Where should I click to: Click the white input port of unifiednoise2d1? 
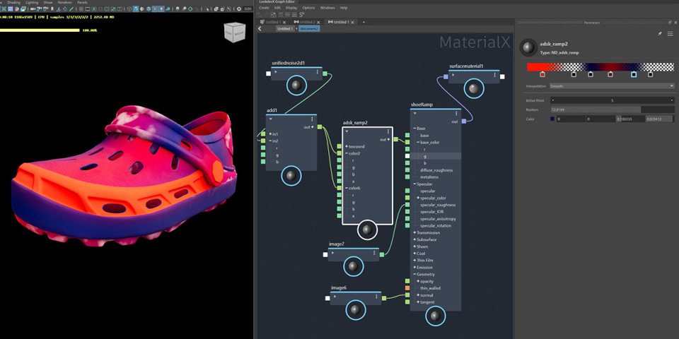(268, 73)
